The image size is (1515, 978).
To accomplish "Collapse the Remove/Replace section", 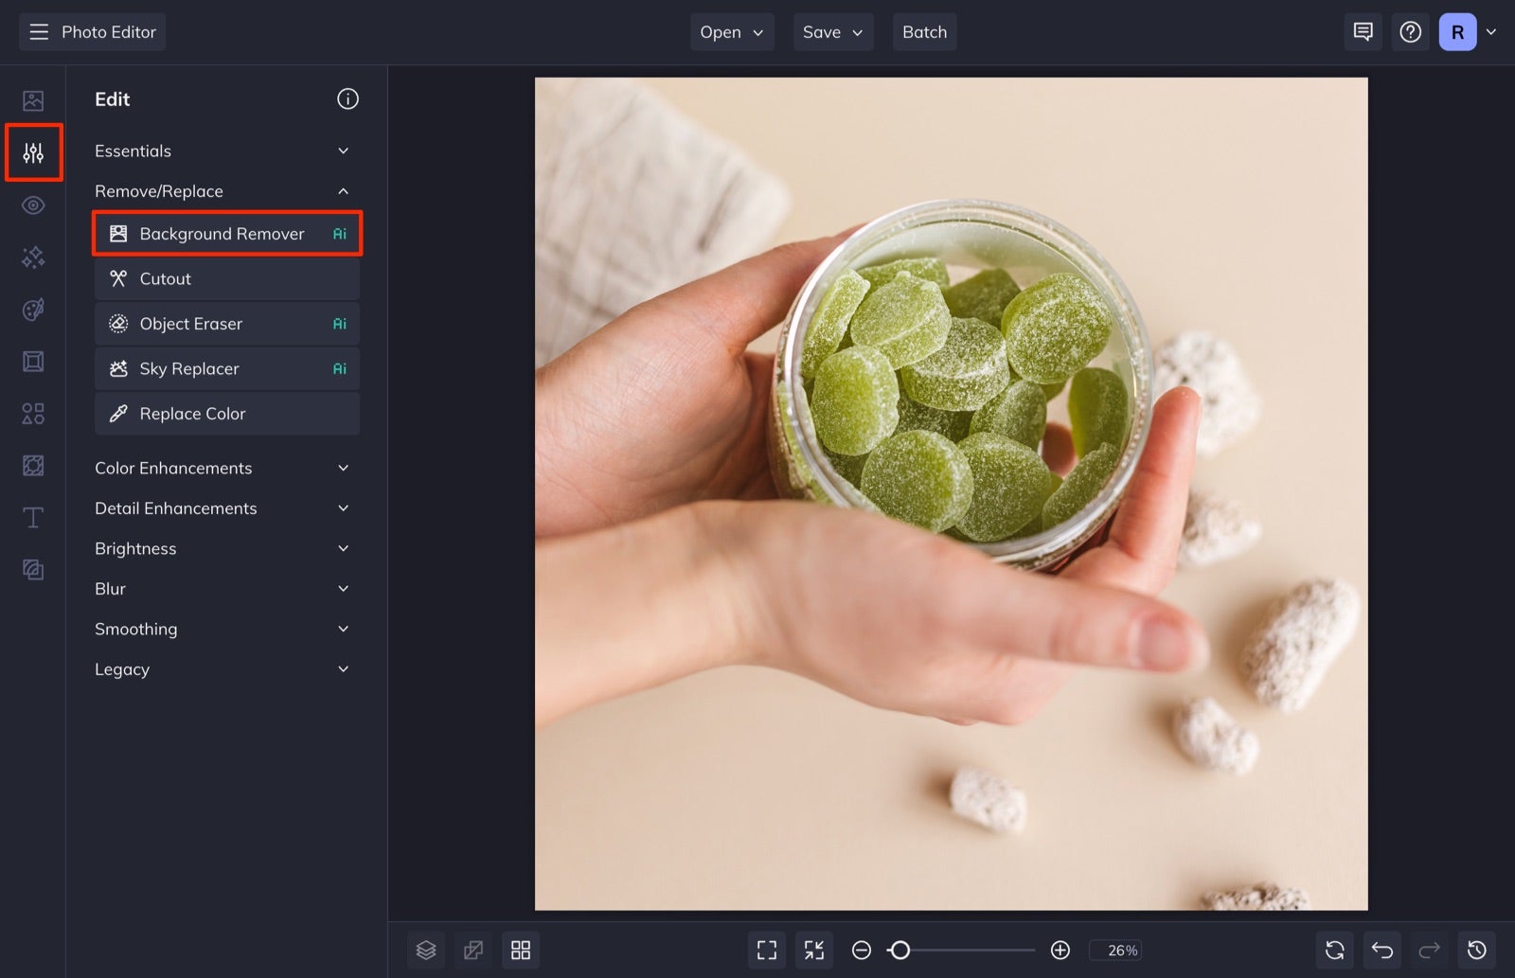I will 224,190.
